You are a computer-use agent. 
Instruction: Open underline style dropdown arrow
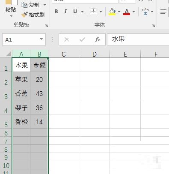tap(82, 12)
